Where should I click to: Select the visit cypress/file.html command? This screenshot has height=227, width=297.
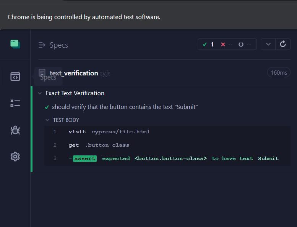(109, 132)
